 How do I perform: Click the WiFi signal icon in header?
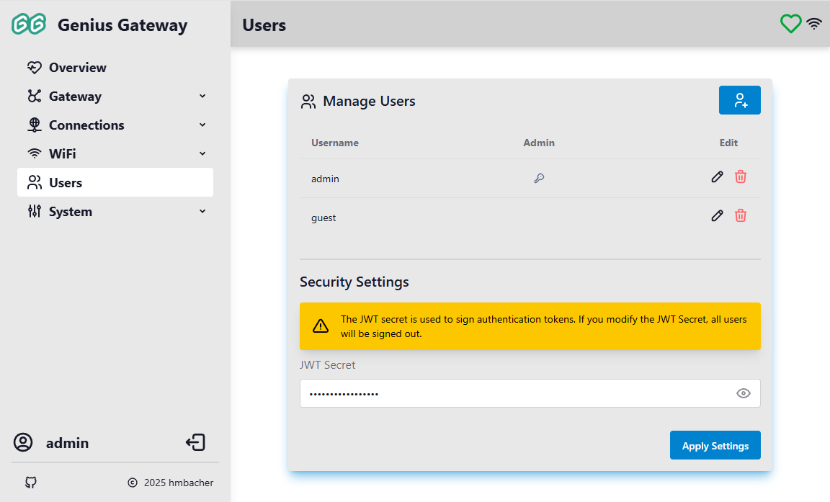(x=814, y=24)
